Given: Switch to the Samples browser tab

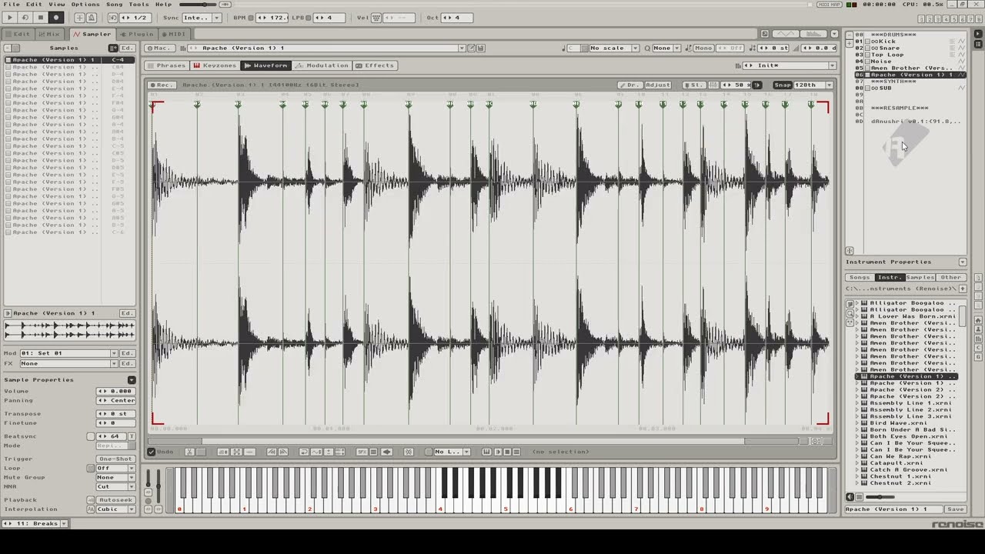Looking at the screenshot, I should click(x=920, y=277).
